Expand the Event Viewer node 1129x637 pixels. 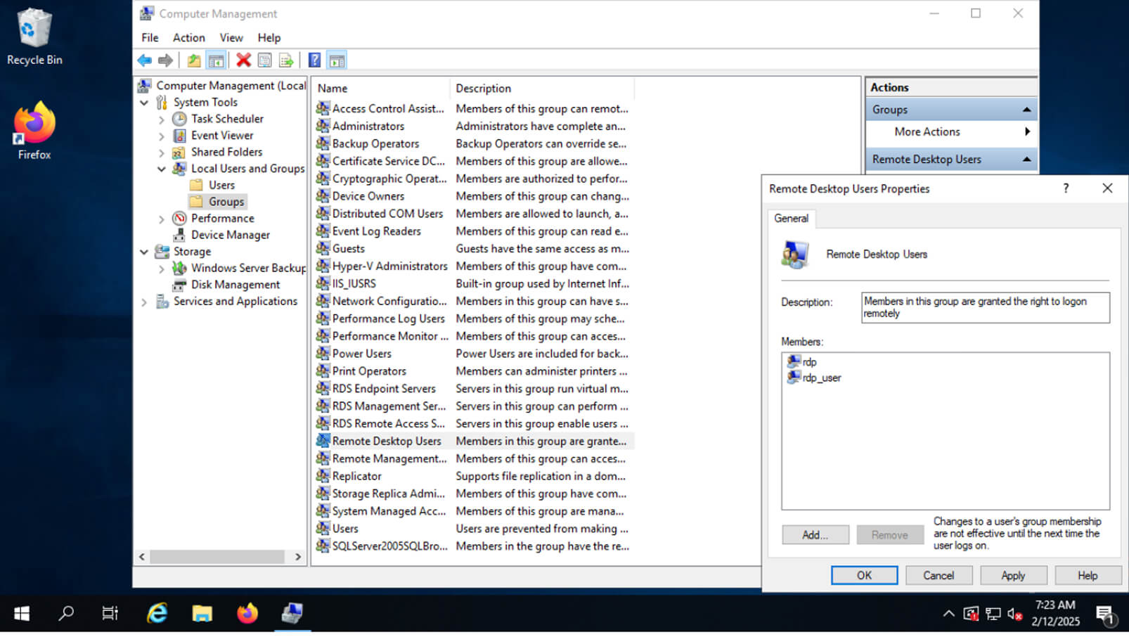162,136
